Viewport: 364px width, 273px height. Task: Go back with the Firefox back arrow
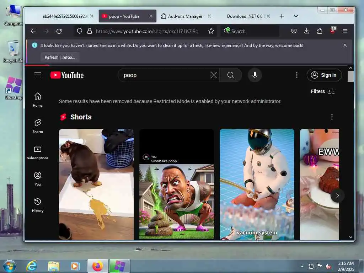click(33, 31)
